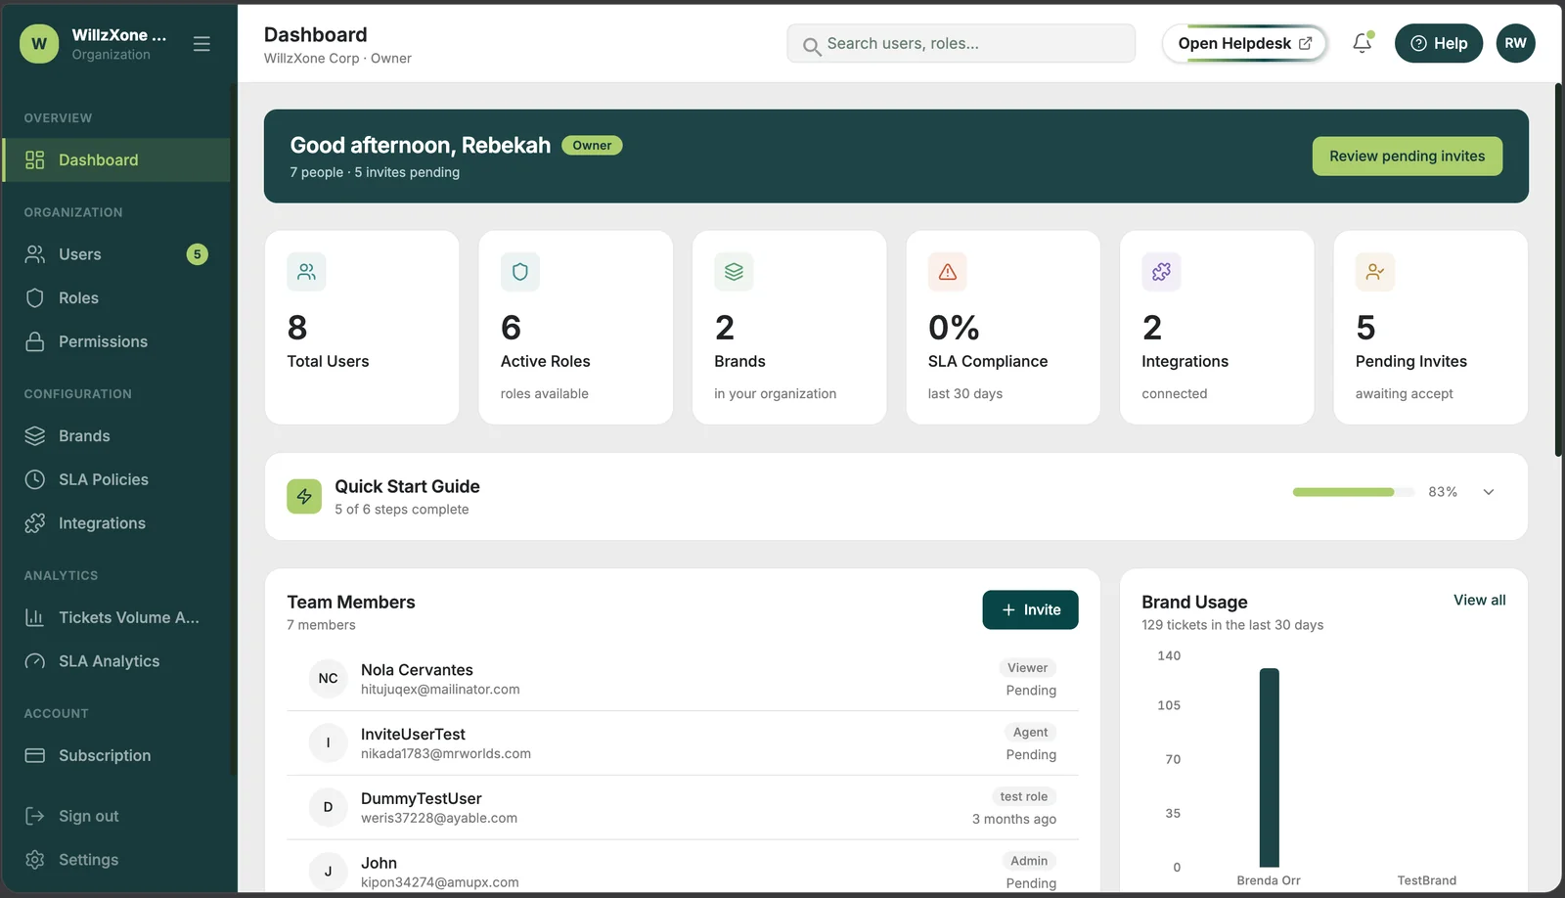Open Permissions in the sidebar

point(116,341)
